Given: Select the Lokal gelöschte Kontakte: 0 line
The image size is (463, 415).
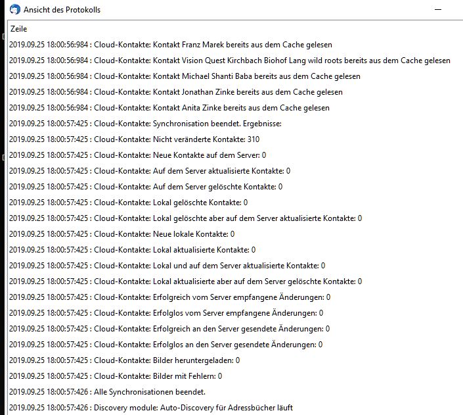Looking at the screenshot, I should click(128, 203).
